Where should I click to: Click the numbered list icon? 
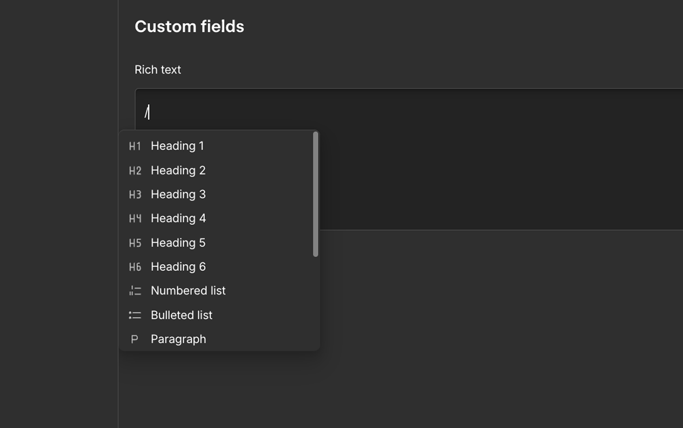point(135,291)
